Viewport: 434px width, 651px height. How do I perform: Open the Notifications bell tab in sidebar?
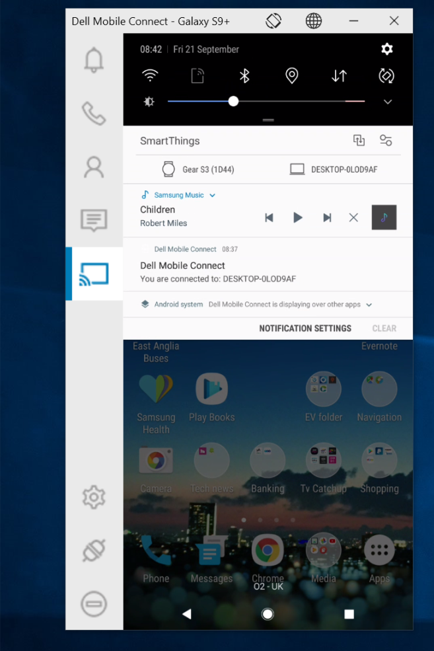94,59
